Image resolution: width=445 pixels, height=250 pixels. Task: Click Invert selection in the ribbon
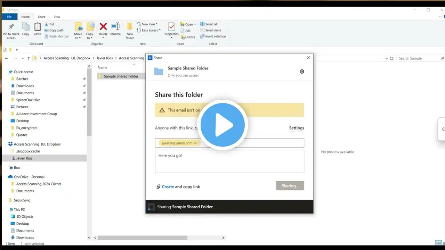click(x=213, y=36)
